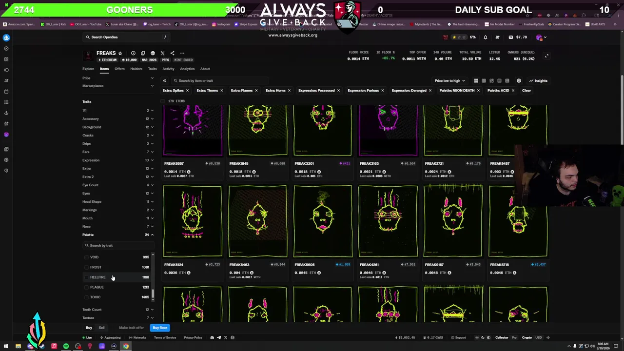
Task: Open the collection's X (Twitter) icon in the header
Action: coord(162,53)
